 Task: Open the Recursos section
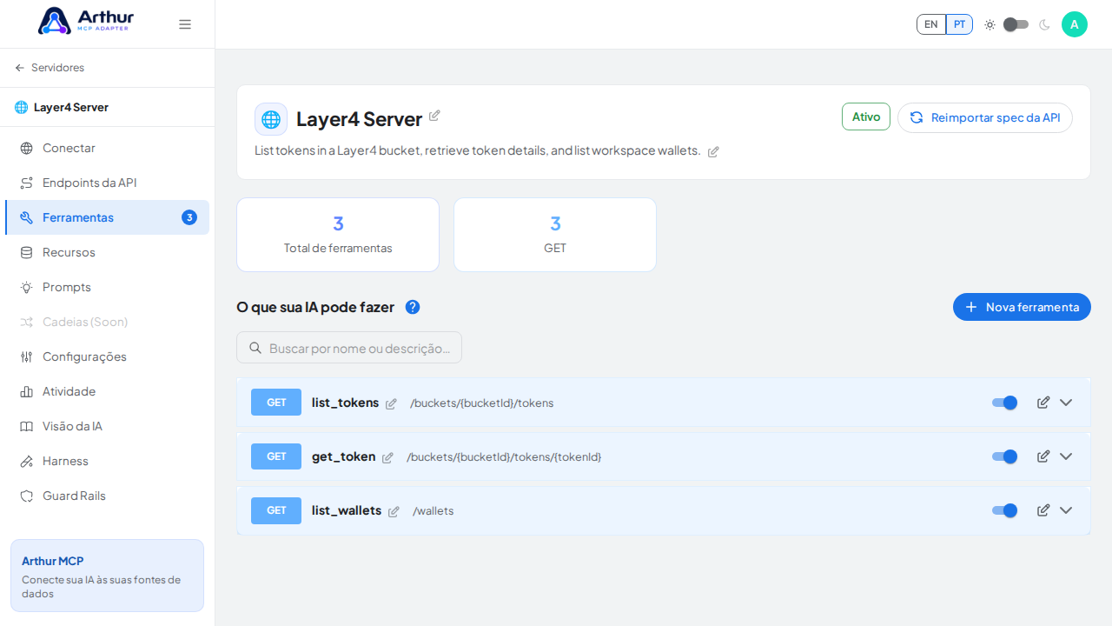pyautogui.click(x=107, y=252)
